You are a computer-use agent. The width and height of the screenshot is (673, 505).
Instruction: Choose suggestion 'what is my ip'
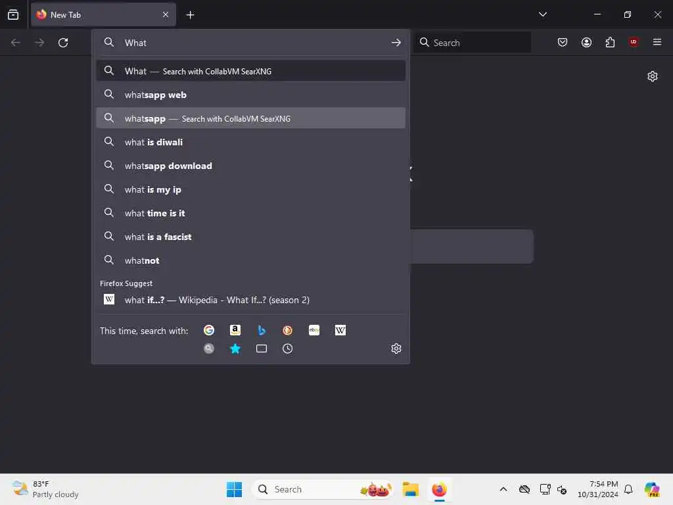click(x=250, y=189)
